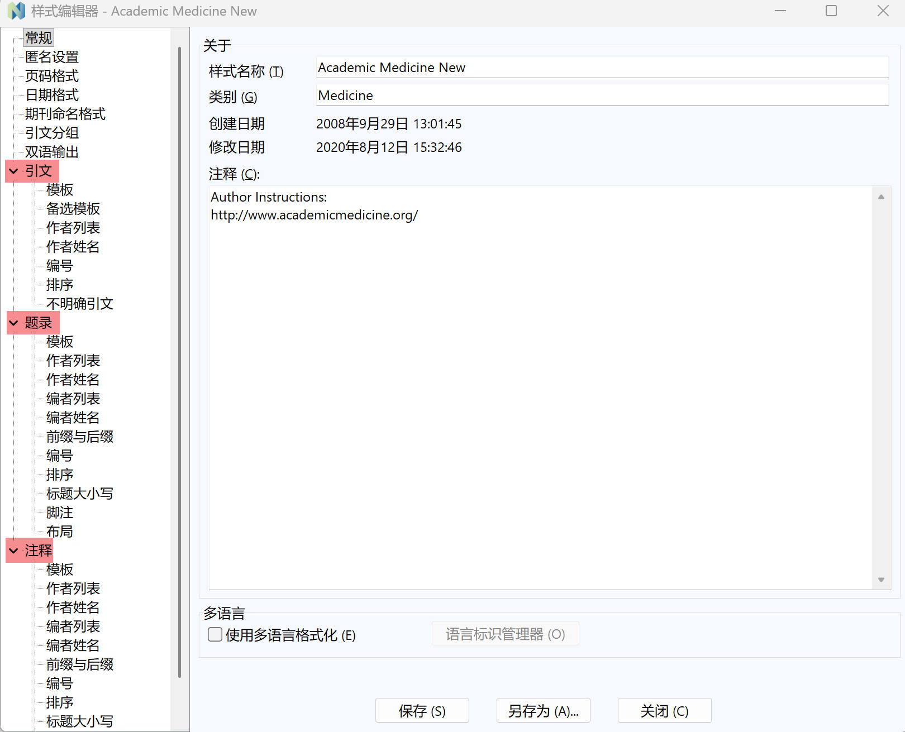Collapse the 注释 tree section
The height and width of the screenshot is (732, 905).
coord(14,551)
